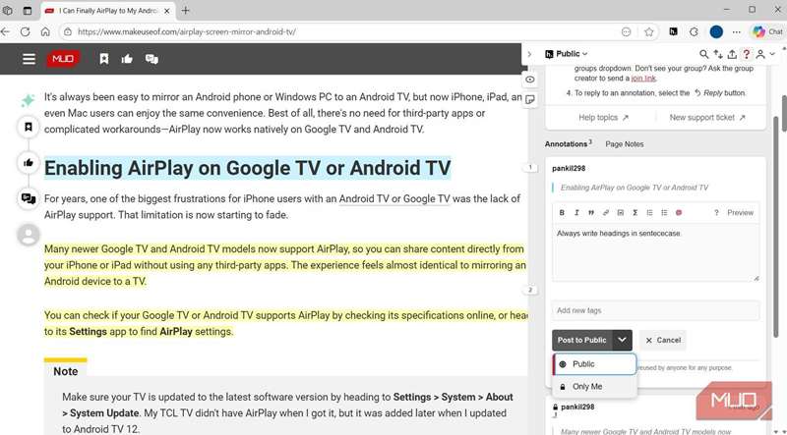Screen dimensions: 787x435
Task: Click the Italic formatting icon in annotation editor
Action: (x=577, y=212)
